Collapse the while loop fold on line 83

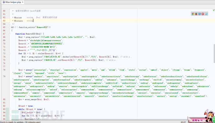click(x=10, y=109)
